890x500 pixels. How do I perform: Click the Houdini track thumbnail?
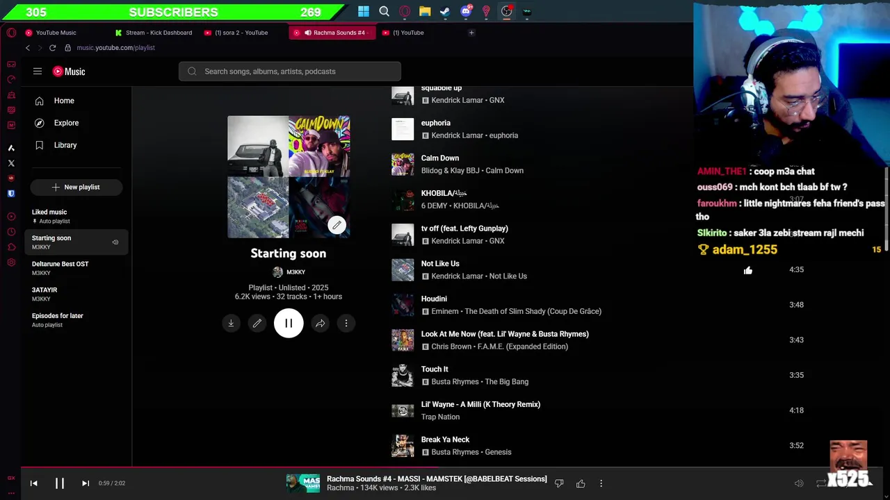point(403,305)
